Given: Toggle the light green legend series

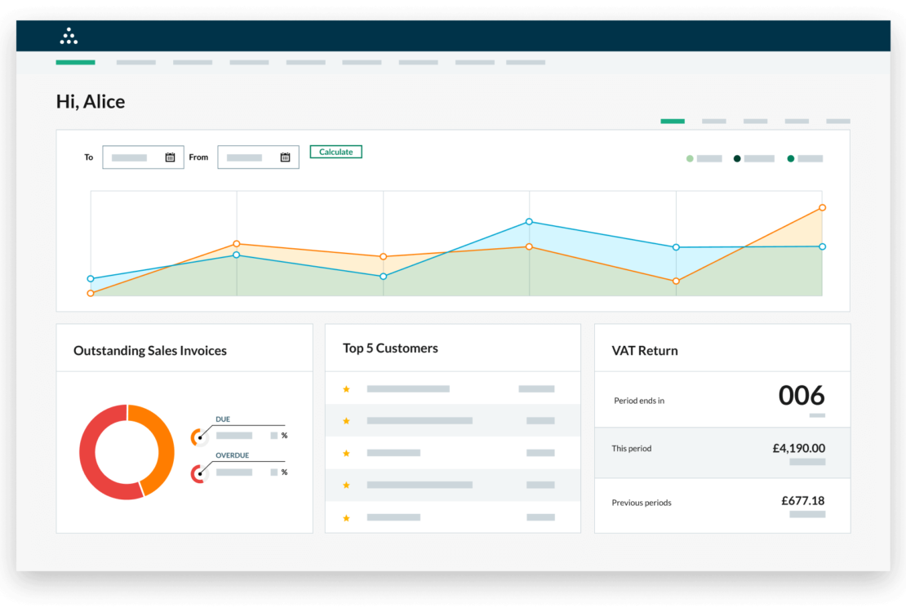Looking at the screenshot, I should (690, 158).
